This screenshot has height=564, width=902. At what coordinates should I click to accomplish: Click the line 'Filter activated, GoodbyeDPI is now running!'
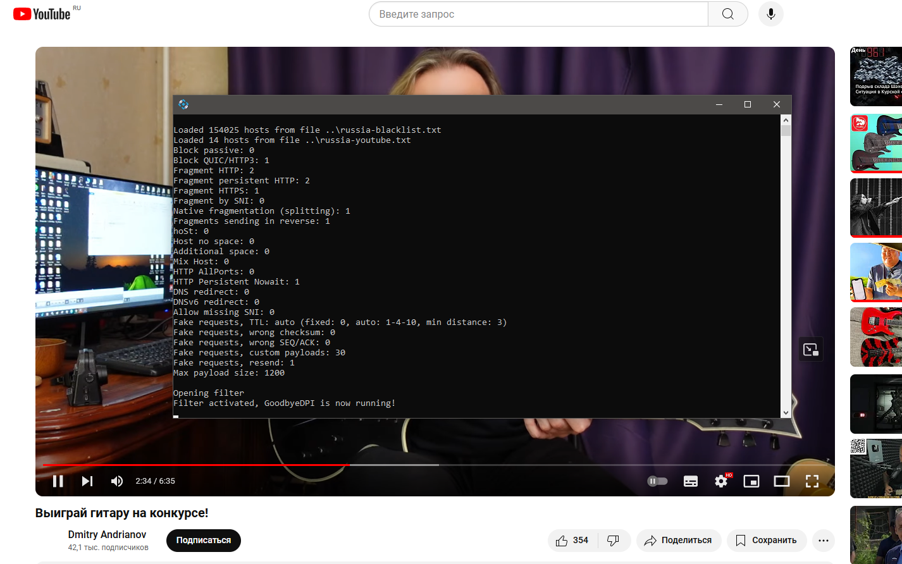285,403
